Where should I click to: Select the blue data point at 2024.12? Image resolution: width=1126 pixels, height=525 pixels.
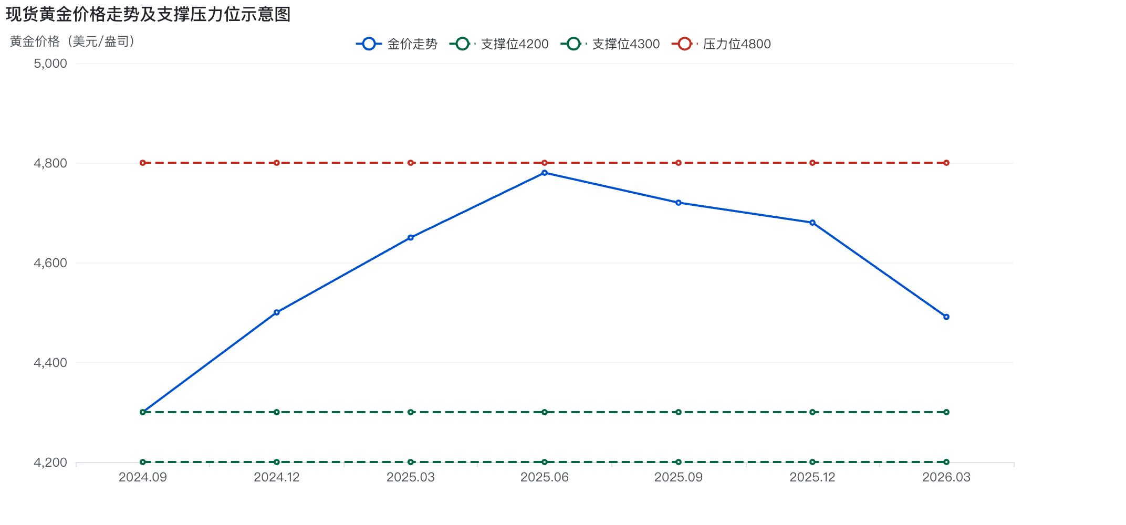pos(277,312)
